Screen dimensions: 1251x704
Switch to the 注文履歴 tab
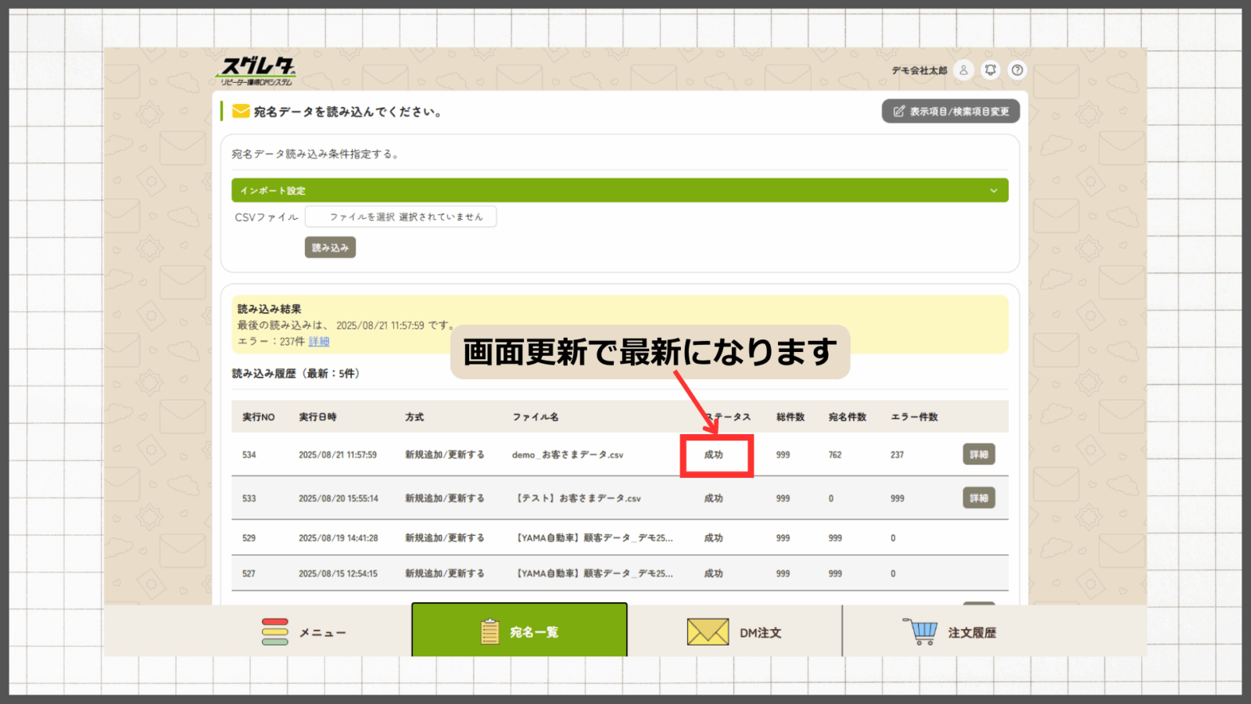tap(972, 632)
